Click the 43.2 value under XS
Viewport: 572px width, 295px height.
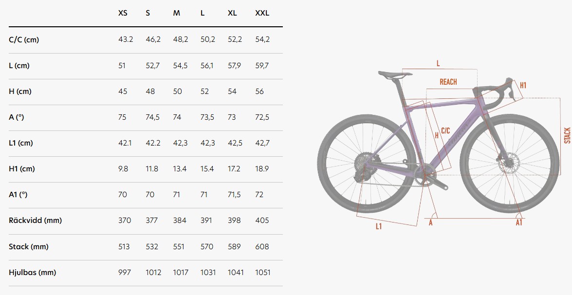[x=126, y=39]
